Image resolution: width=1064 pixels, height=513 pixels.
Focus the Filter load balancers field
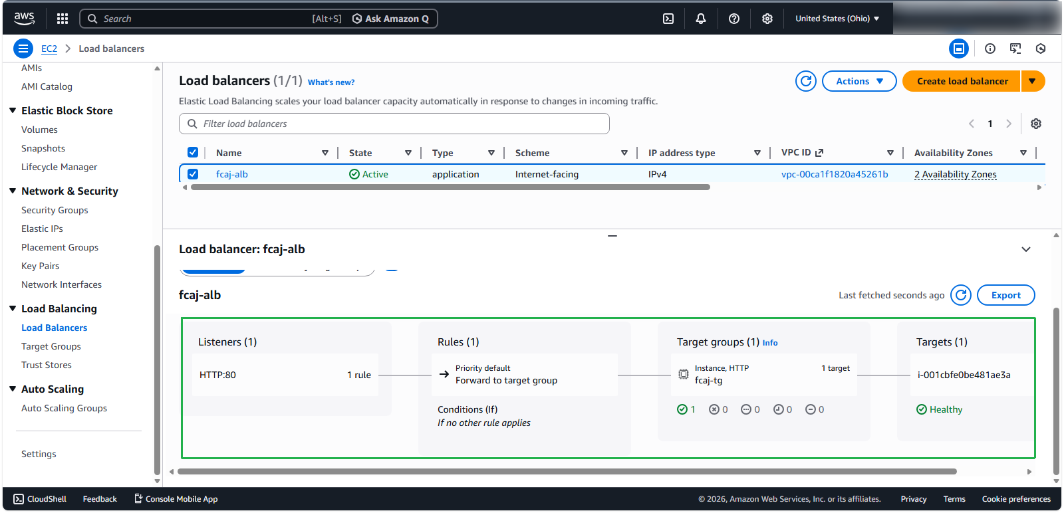394,124
